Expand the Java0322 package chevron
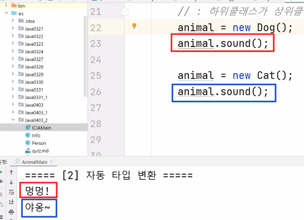The image size is (304, 220). 13,36
